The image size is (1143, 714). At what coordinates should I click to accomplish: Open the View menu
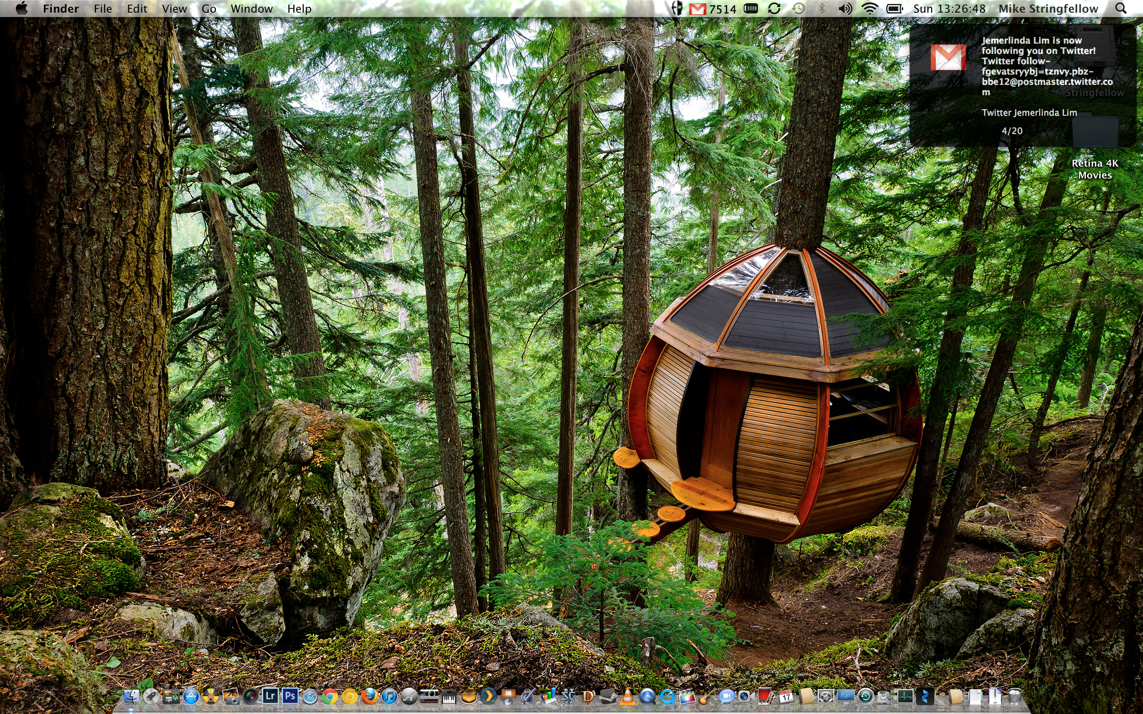(x=174, y=8)
